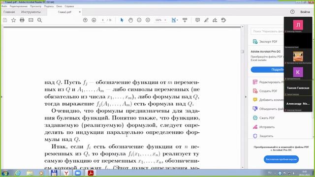Screen dimensions: 315x177
Task: Open the Combine files tool
Action: pos(268,109)
